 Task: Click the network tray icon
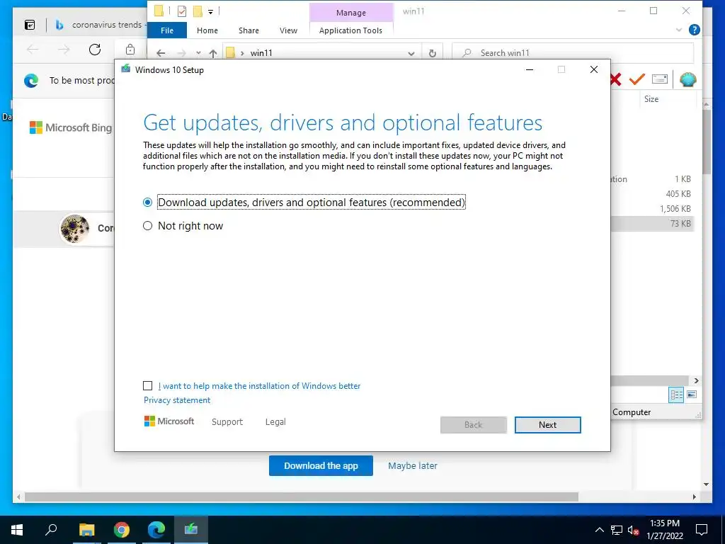pos(617,530)
